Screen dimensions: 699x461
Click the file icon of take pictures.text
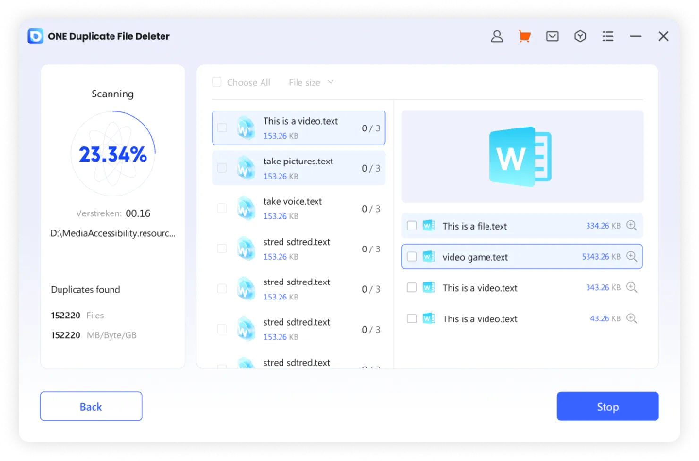point(246,168)
